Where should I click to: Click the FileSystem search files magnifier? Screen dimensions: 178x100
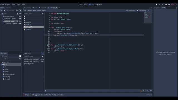(20, 59)
